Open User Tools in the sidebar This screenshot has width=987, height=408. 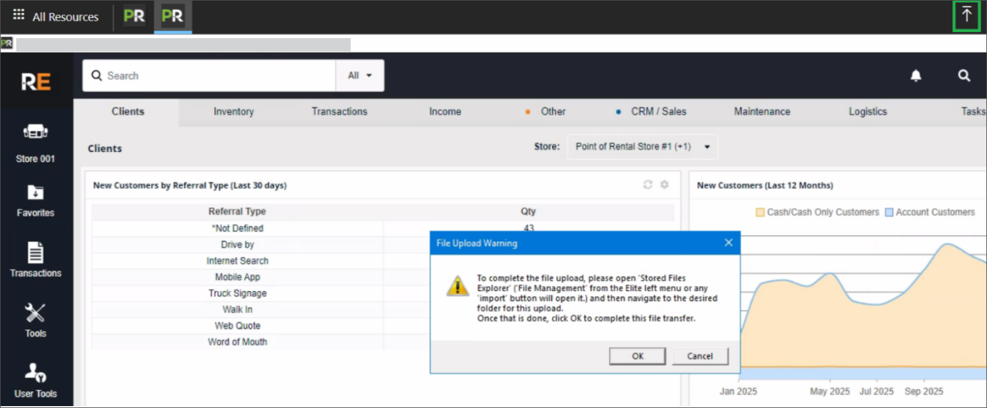click(x=36, y=380)
